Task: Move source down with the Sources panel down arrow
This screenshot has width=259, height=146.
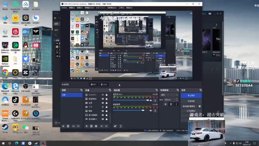Action: [107, 126]
